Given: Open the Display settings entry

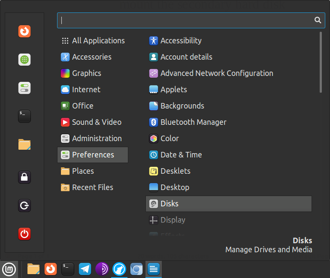Looking at the screenshot, I should [229, 220].
